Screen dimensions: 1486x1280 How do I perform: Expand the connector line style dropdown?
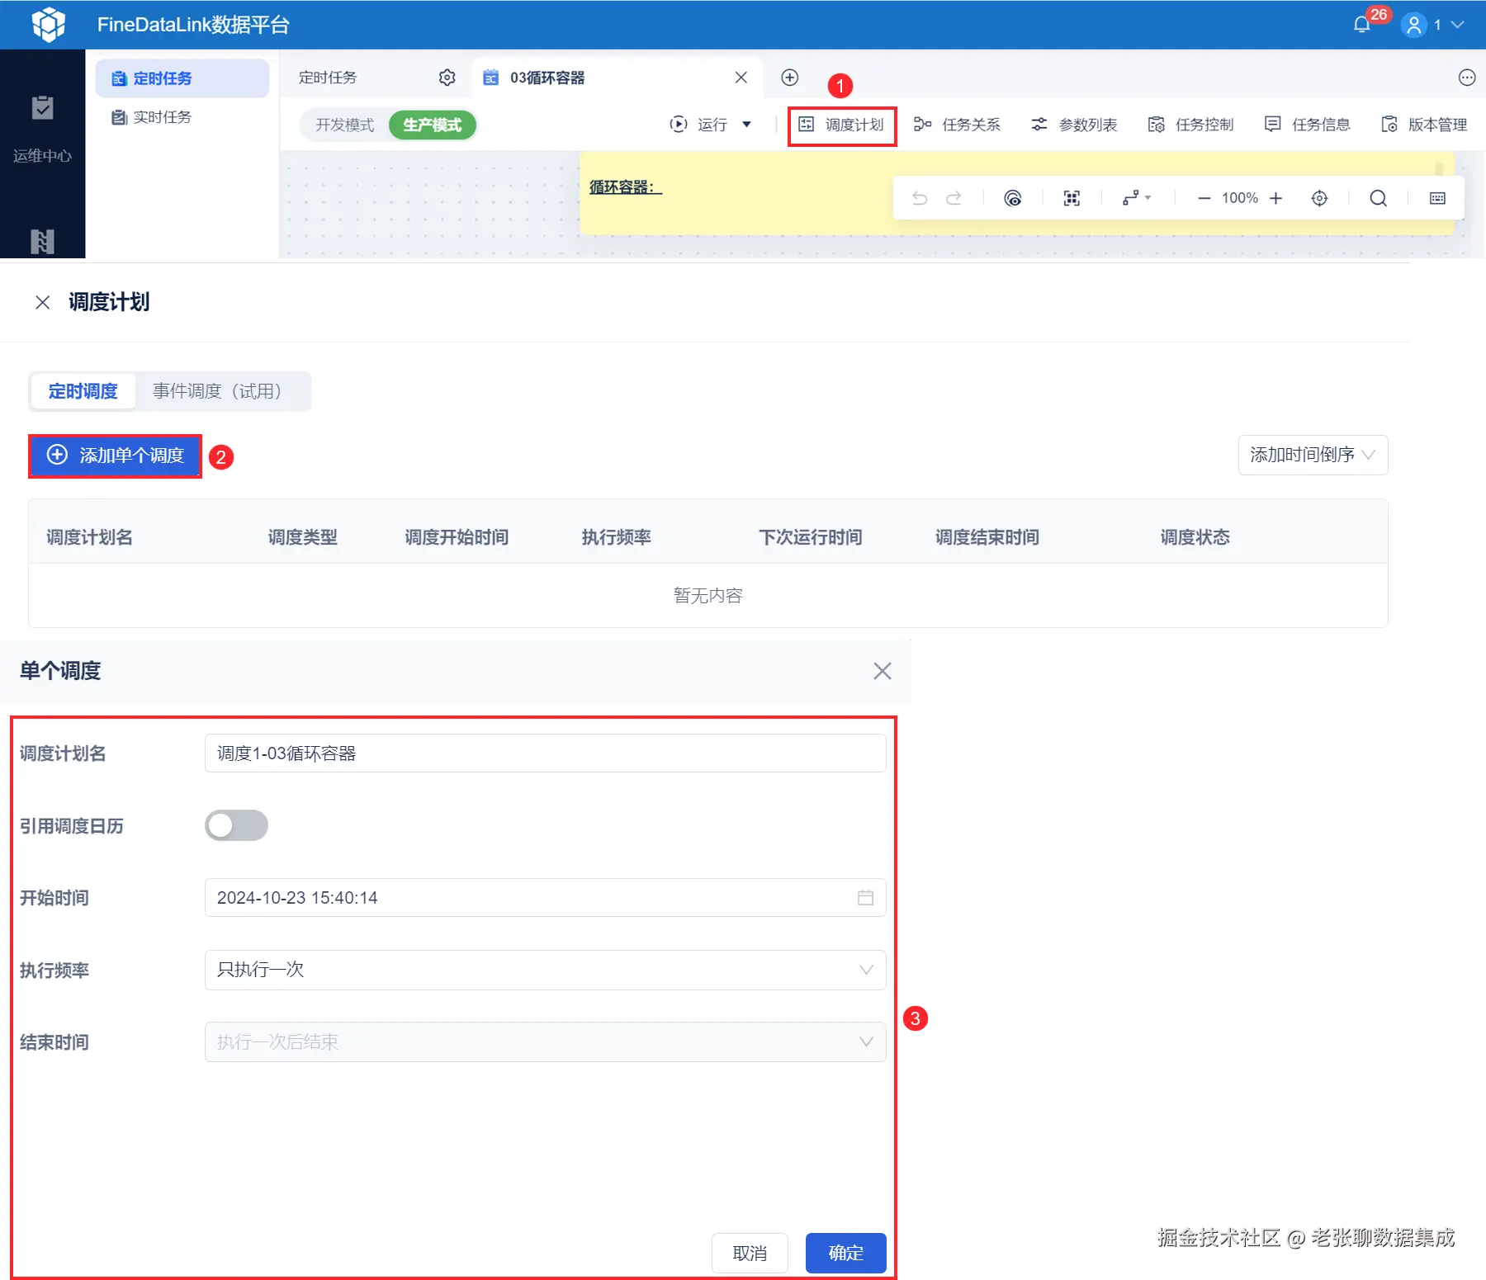[1137, 198]
